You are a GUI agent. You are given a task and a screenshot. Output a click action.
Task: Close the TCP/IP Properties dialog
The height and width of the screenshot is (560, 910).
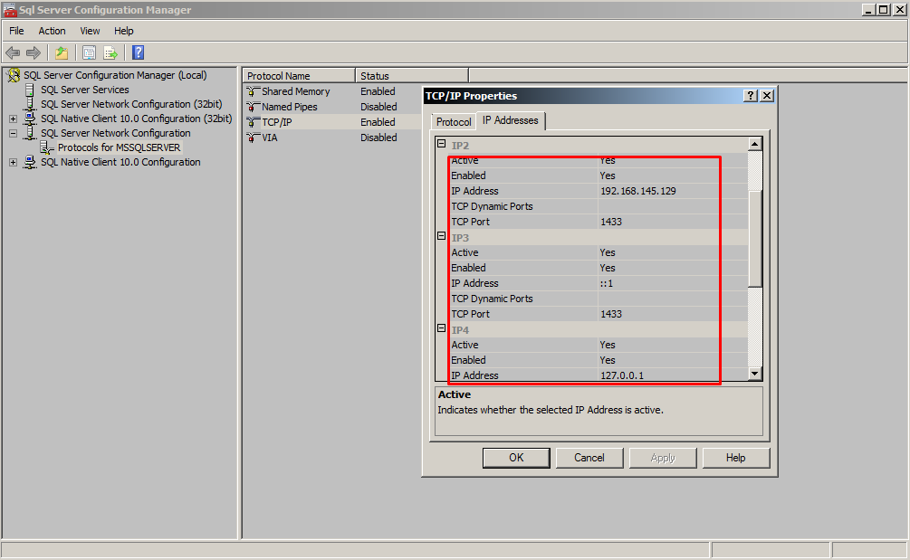(767, 96)
